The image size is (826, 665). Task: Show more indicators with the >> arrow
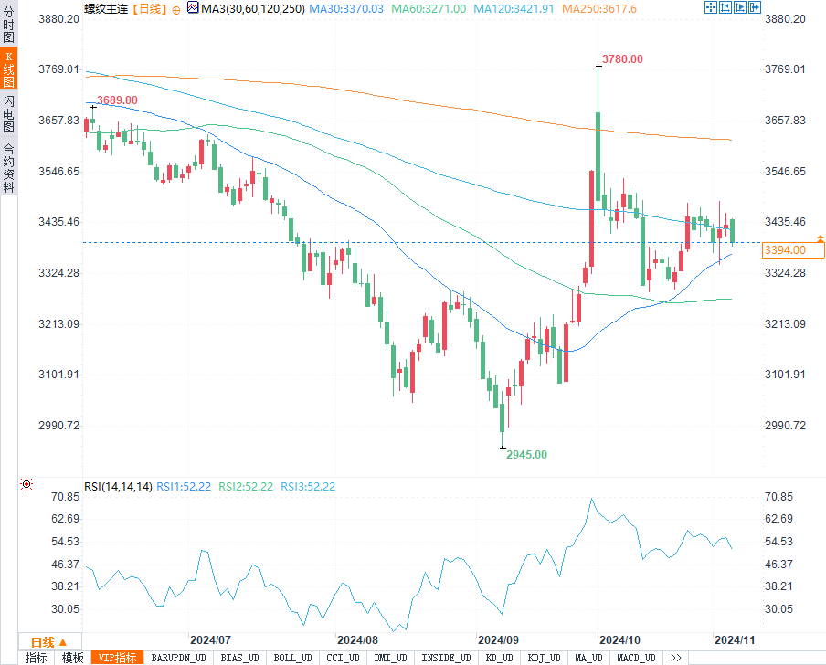[675, 658]
